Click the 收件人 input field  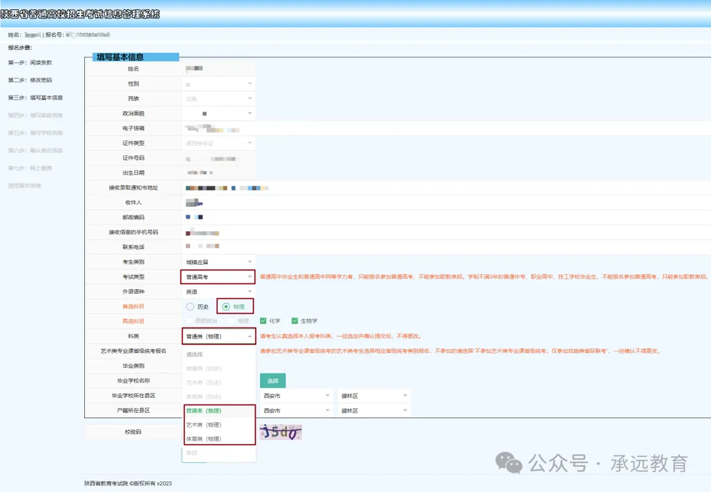click(x=446, y=203)
